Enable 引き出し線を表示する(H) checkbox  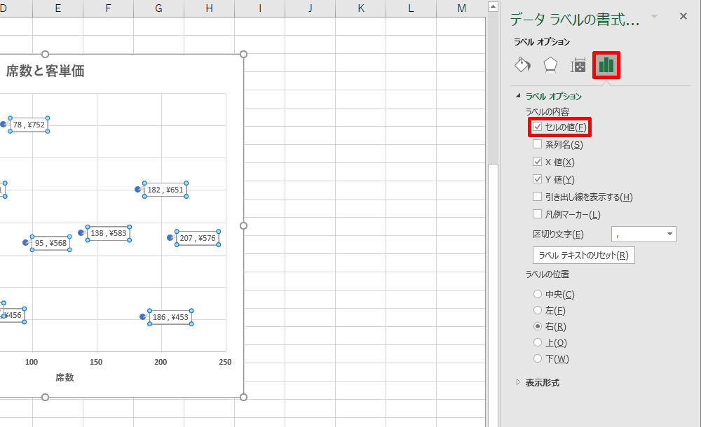click(x=538, y=197)
